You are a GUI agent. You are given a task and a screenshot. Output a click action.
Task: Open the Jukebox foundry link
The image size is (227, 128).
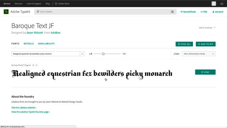[x=55, y=33]
